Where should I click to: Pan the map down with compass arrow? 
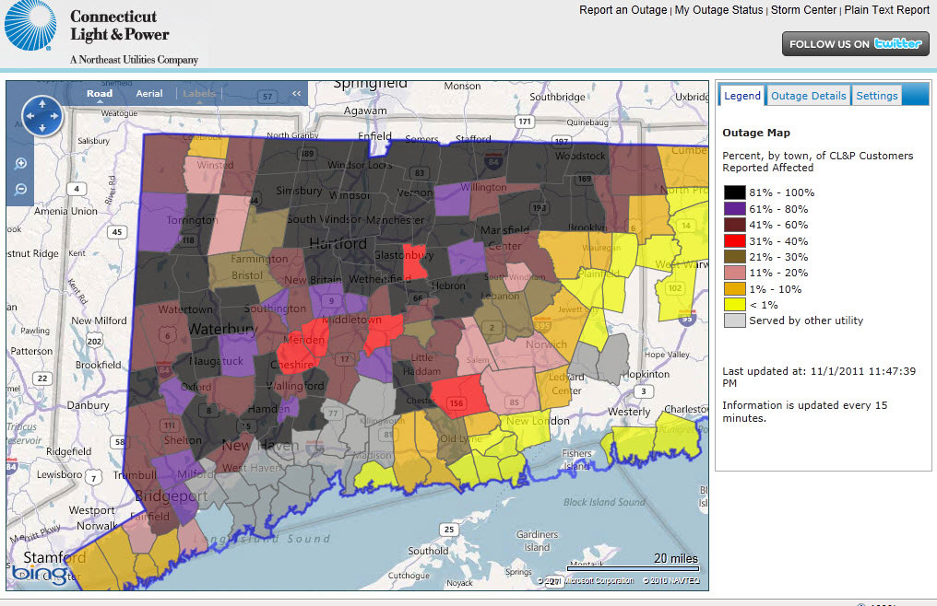click(x=42, y=129)
